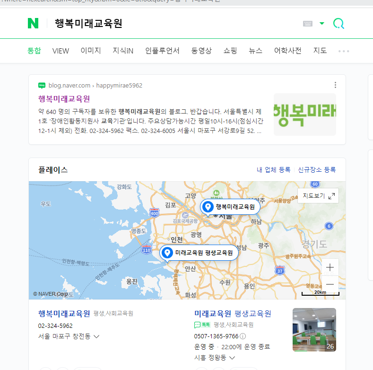Open the 미래교육원 평생교육원 place listing

(x=233, y=314)
